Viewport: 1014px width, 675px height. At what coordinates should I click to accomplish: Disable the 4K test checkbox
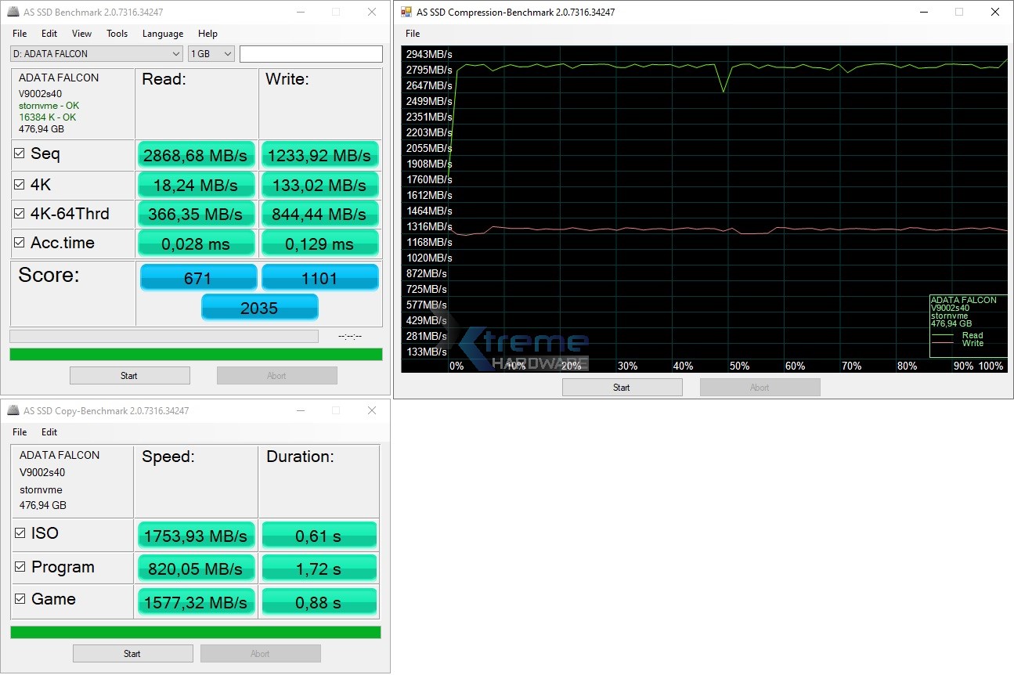pyautogui.click(x=18, y=183)
